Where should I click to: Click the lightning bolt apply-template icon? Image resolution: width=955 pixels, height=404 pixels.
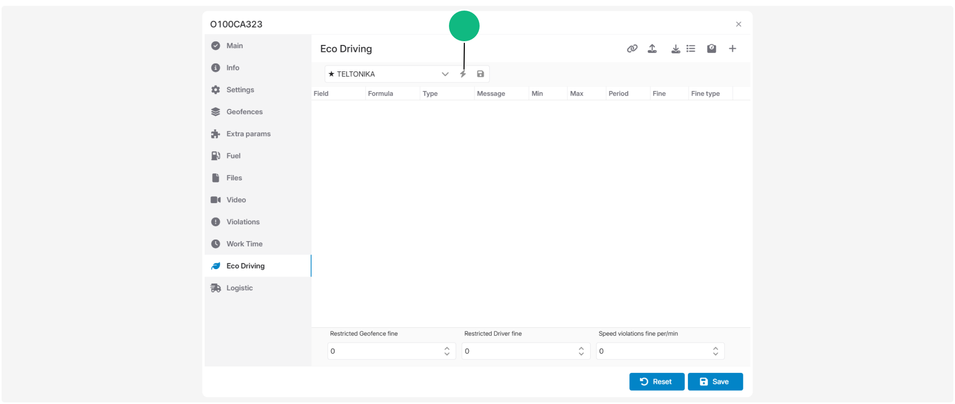pos(463,74)
